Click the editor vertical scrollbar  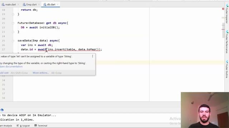[223, 30]
